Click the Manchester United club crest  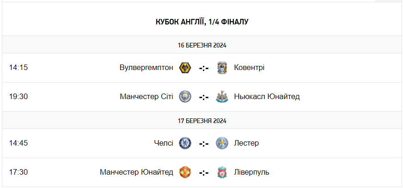(x=185, y=172)
